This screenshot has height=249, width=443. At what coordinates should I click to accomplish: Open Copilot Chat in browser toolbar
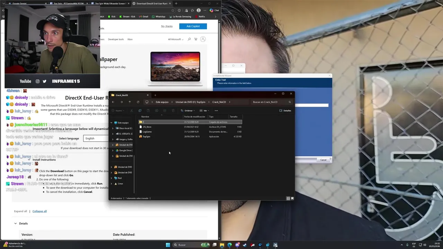coord(214,10)
